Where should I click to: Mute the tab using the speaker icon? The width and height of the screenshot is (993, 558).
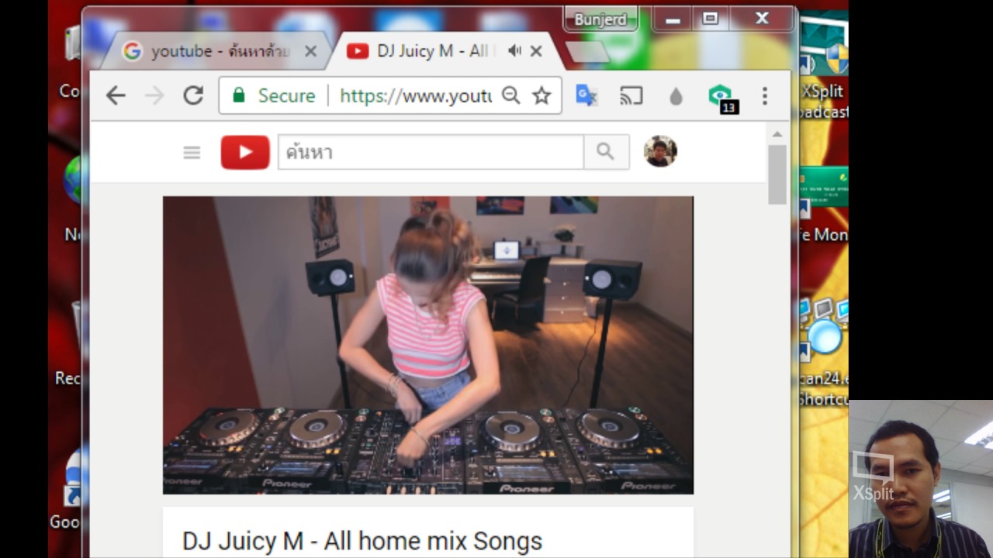point(514,51)
